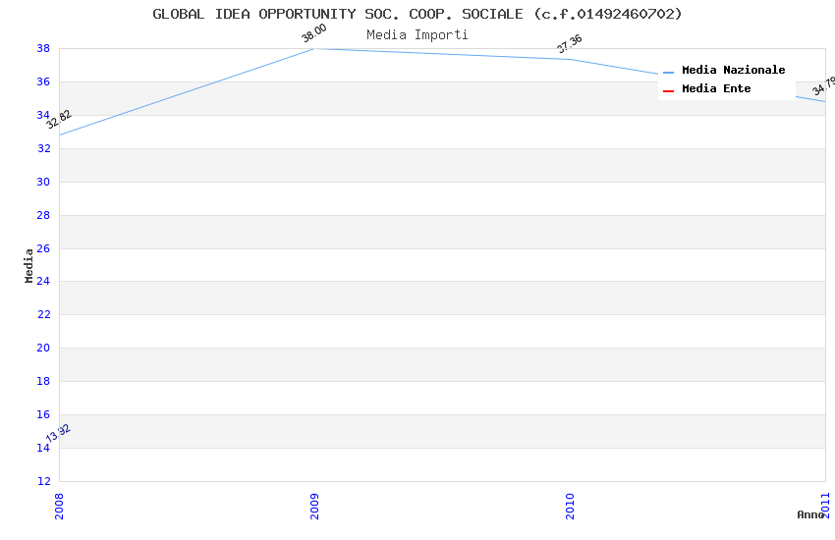This screenshot has height=540, width=835.
Task: Click the 36 y-axis tick label
Action: [x=43, y=81]
